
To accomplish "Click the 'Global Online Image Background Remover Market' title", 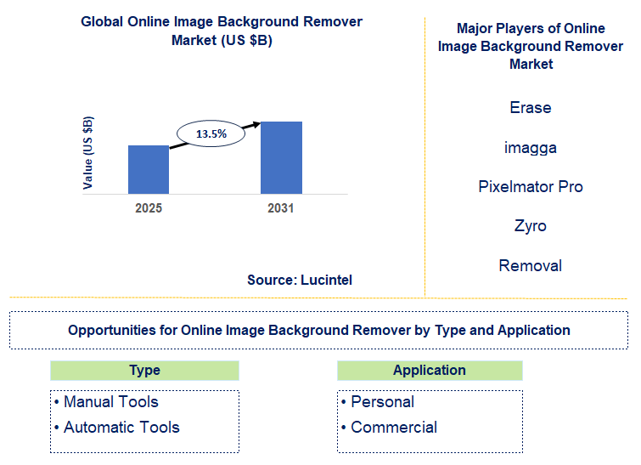I will pos(222,31).
